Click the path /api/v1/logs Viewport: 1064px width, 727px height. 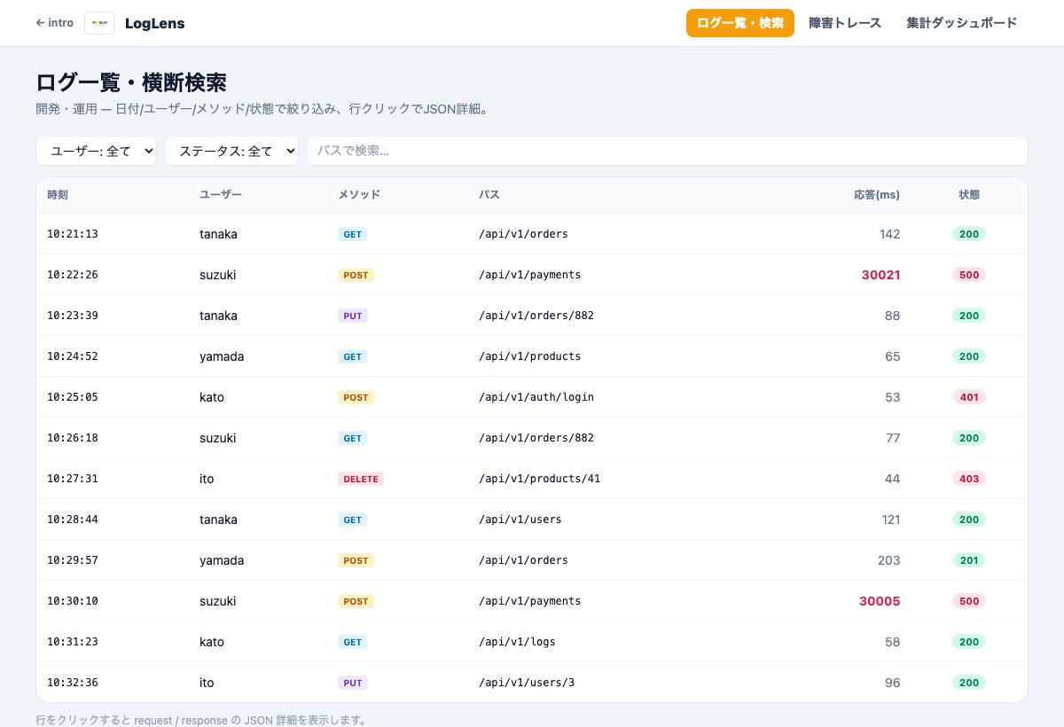click(x=517, y=642)
